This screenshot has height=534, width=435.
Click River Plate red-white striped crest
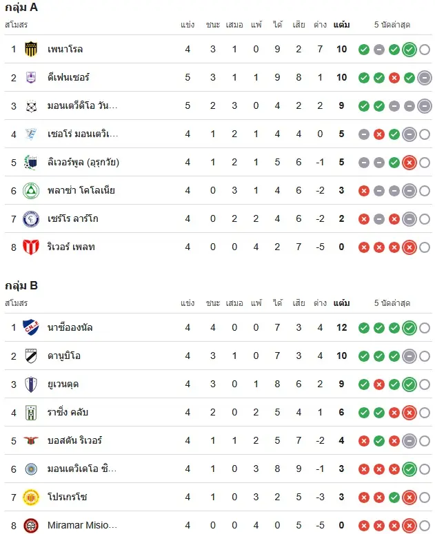[x=31, y=247]
